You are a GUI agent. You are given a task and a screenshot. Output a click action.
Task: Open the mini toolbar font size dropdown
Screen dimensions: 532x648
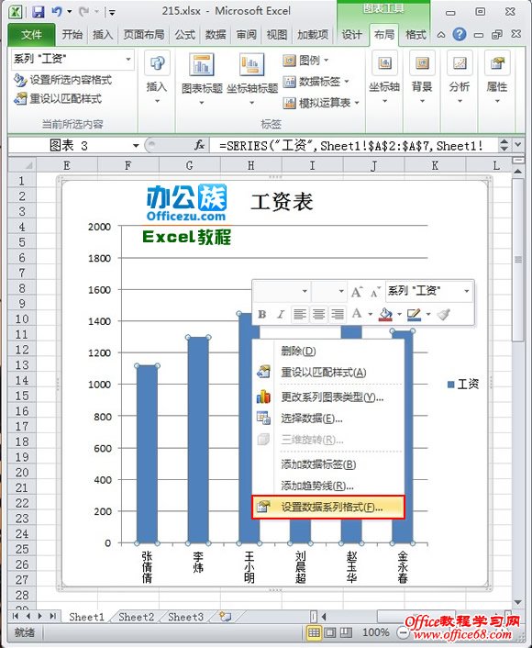(x=341, y=291)
